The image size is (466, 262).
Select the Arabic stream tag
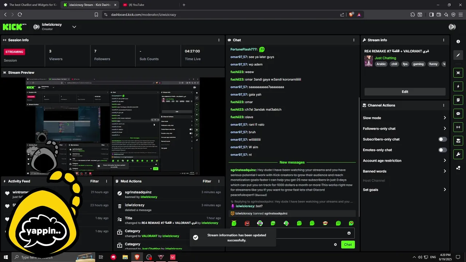tap(381, 64)
